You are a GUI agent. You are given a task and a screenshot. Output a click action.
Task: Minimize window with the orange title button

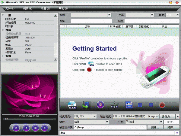pos(171,2)
